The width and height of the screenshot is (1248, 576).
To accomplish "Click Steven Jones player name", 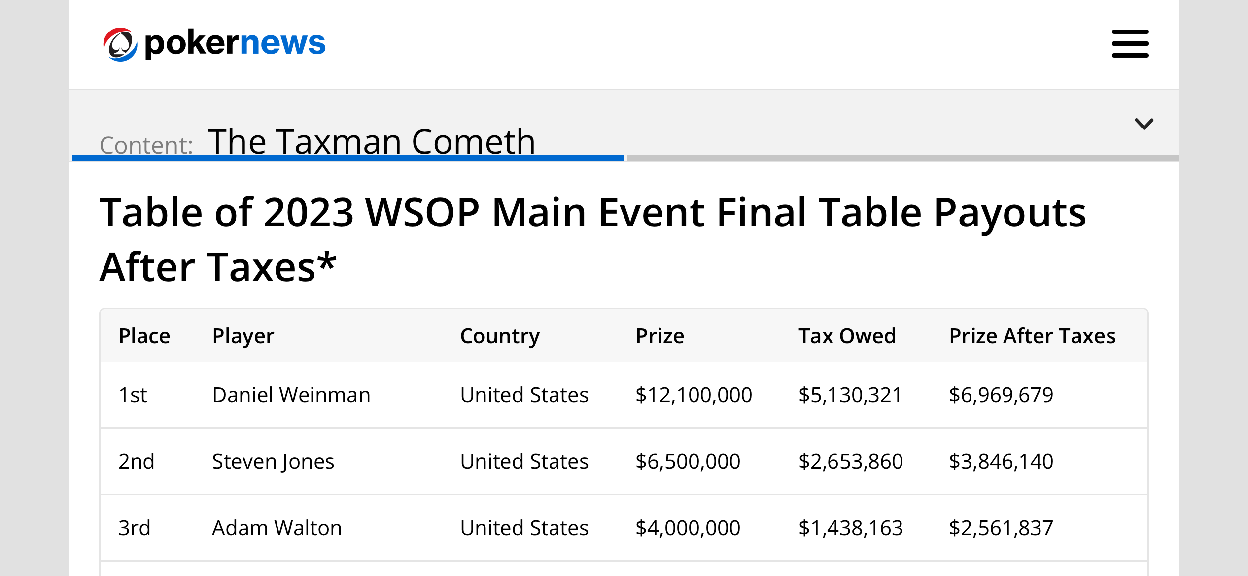I will (273, 462).
